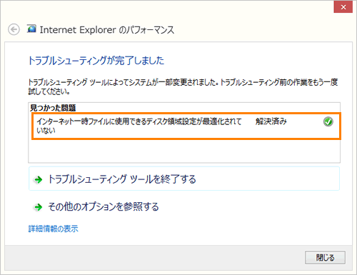This screenshot has width=357, height=275.
Task: Open the 詳細情報の表示 link
Action: click(53, 229)
